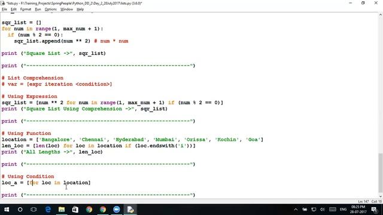
Task: Click the IDLE title bar Python icon
Action: 3,3
